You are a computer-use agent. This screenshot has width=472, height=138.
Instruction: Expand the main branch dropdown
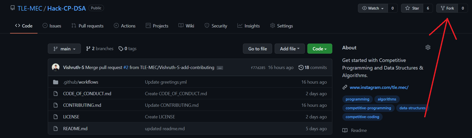[64, 49]
